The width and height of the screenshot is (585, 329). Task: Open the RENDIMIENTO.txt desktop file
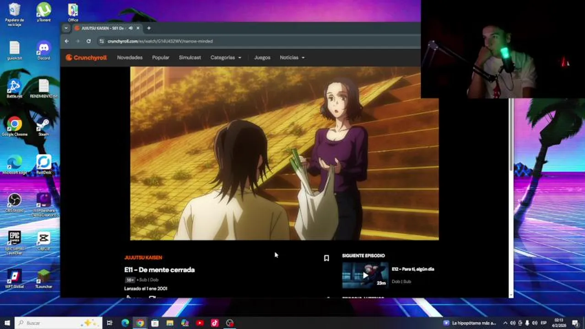(43, 89)
